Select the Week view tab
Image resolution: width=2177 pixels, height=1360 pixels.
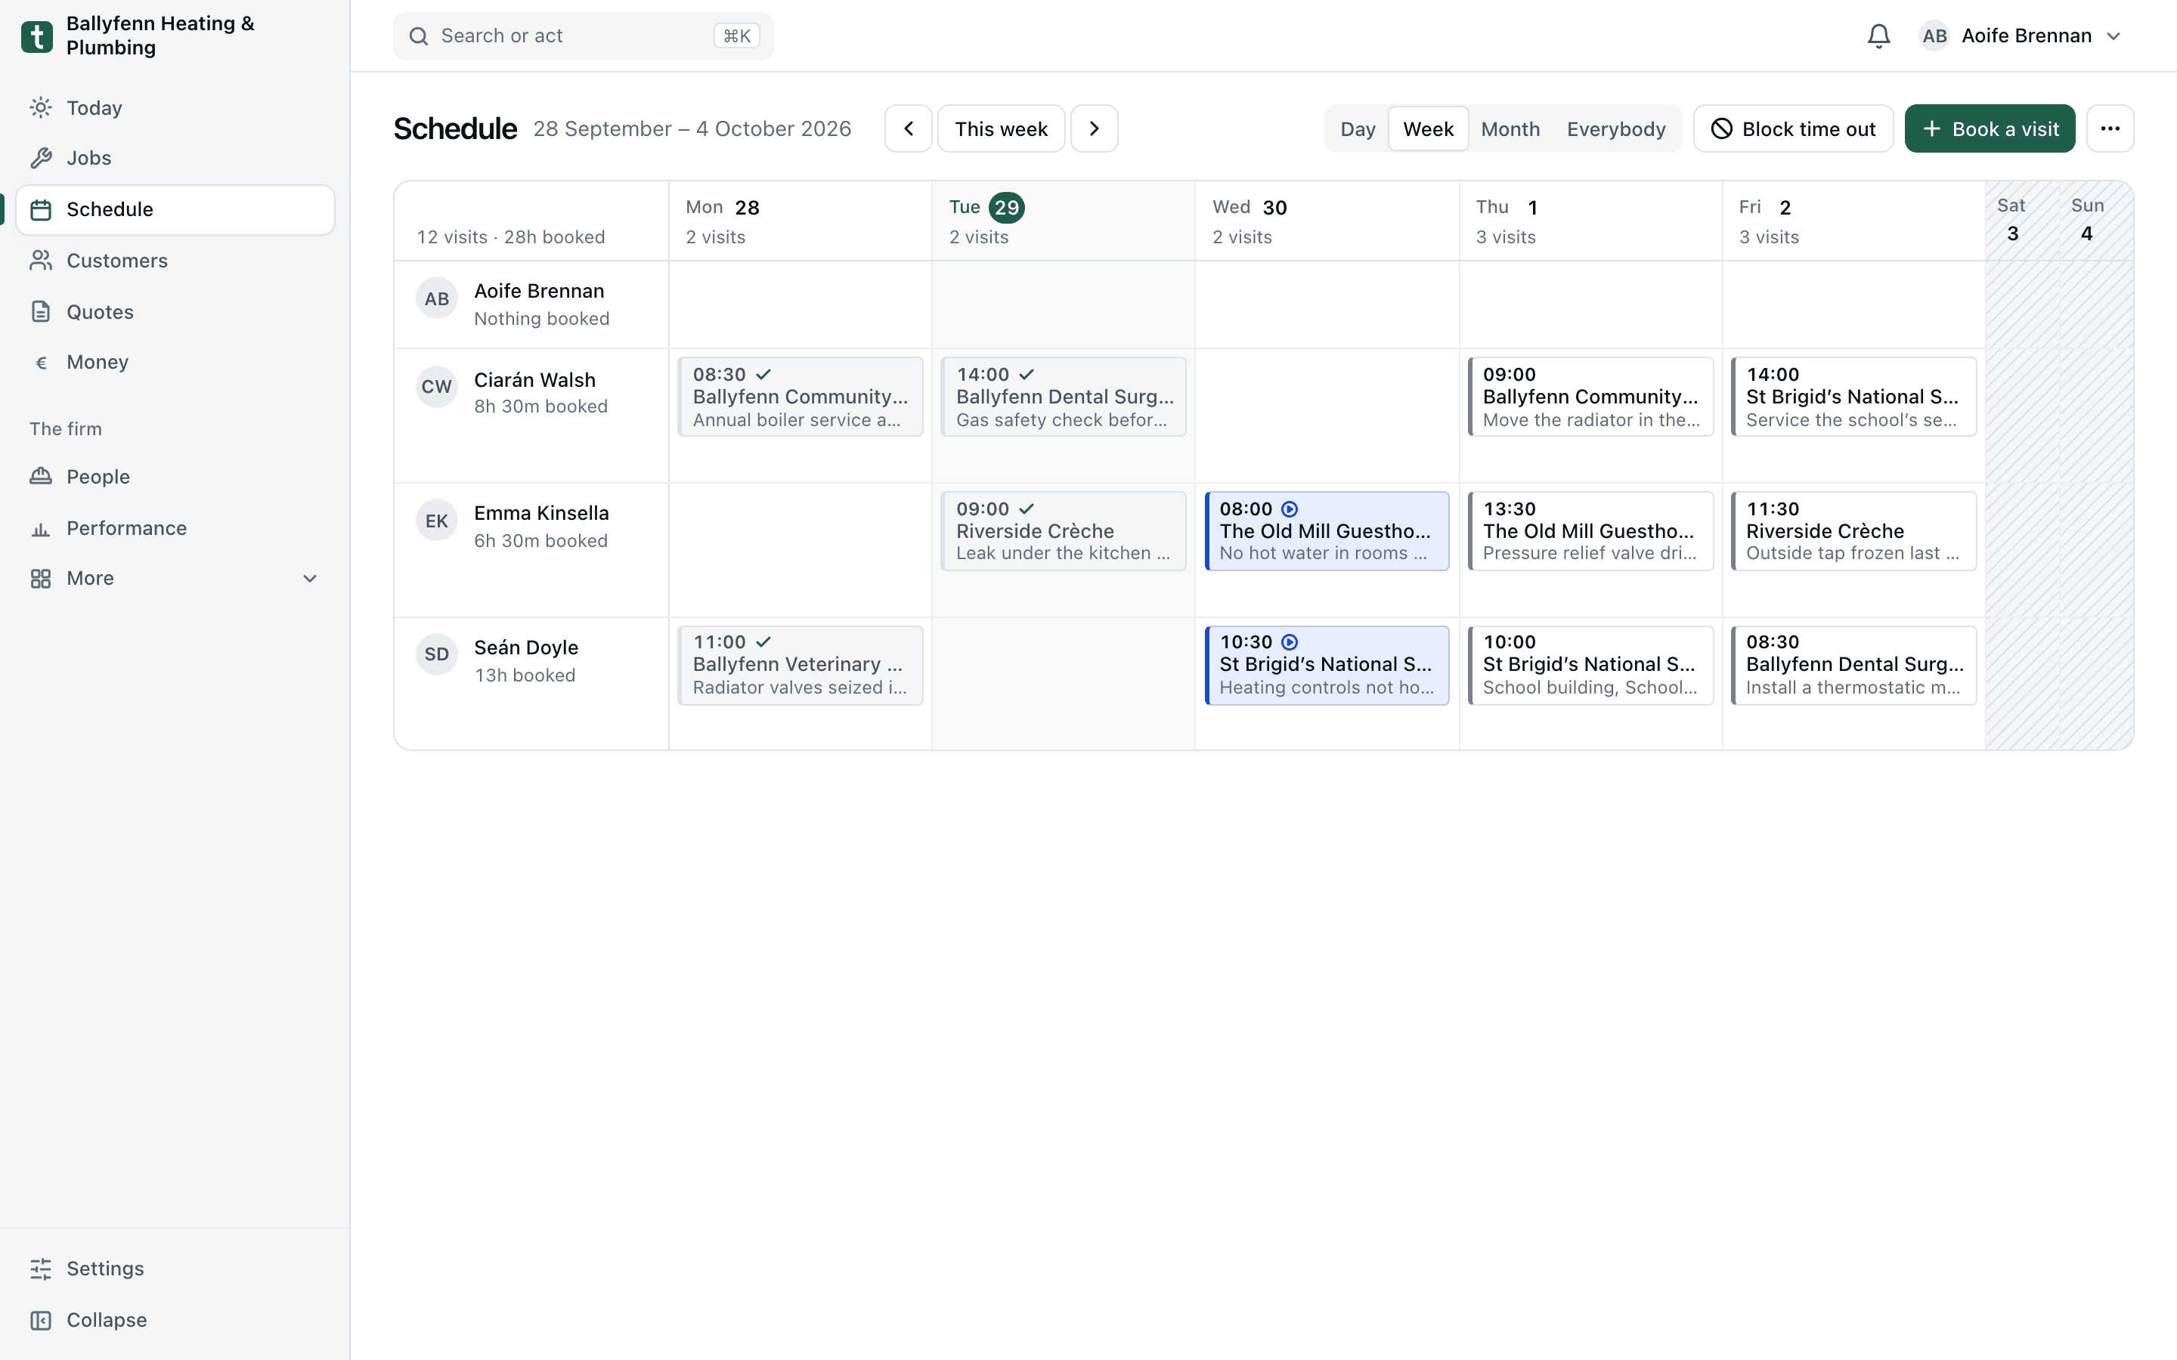[1428, 128]
